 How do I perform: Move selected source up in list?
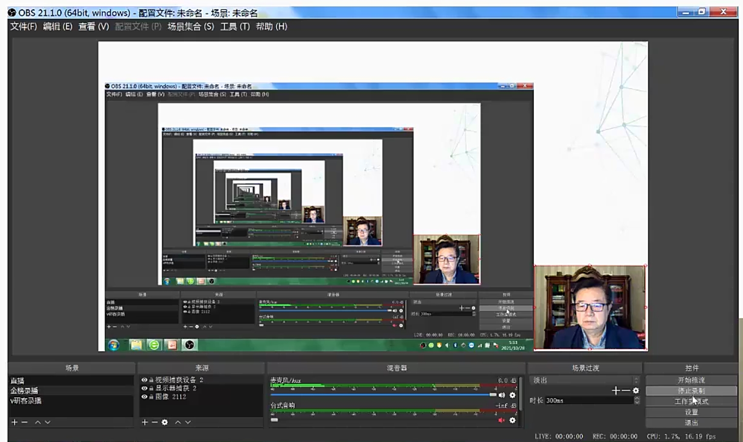coord(178,422)
